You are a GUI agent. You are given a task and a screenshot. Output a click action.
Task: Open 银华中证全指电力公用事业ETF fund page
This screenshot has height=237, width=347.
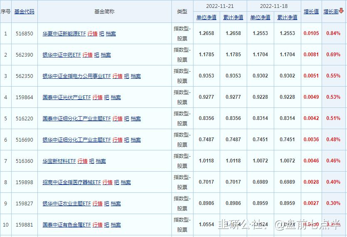pos(77,76)
